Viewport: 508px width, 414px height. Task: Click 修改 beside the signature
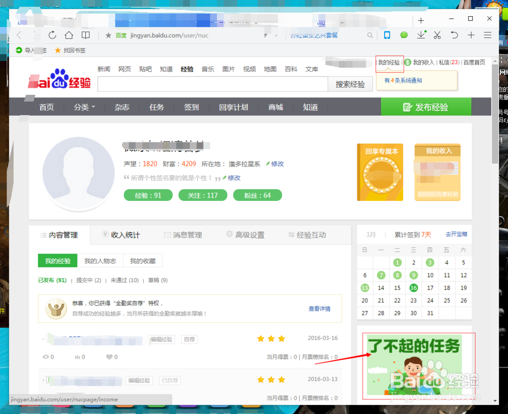coord(234,178)
